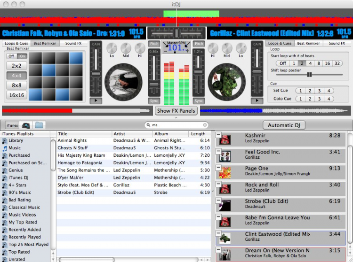Open left deck Beat Remixer tab
This screenshot has width=353, height=262.
pos(45,43)
